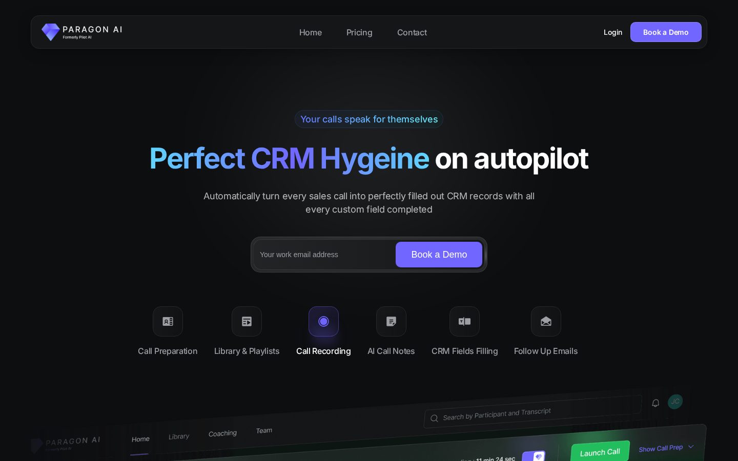Open the Home page from the top navigation
Screen dimensions: 738x461
[311, 32]
